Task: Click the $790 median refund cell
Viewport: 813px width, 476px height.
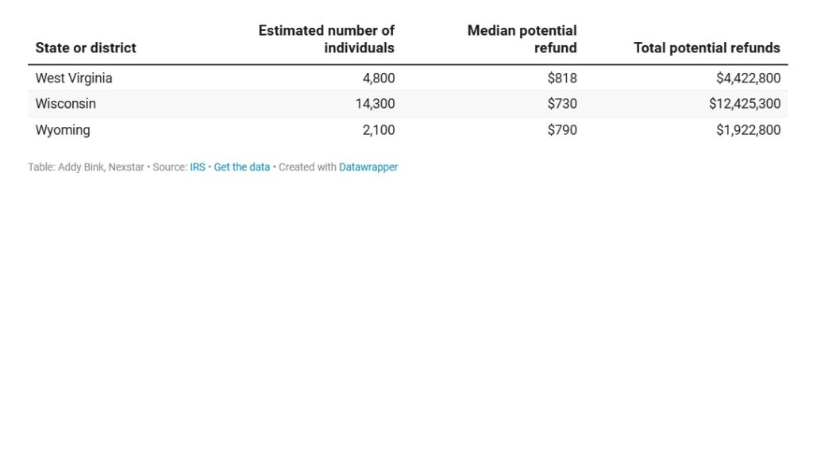Action: tap(562, 130)
